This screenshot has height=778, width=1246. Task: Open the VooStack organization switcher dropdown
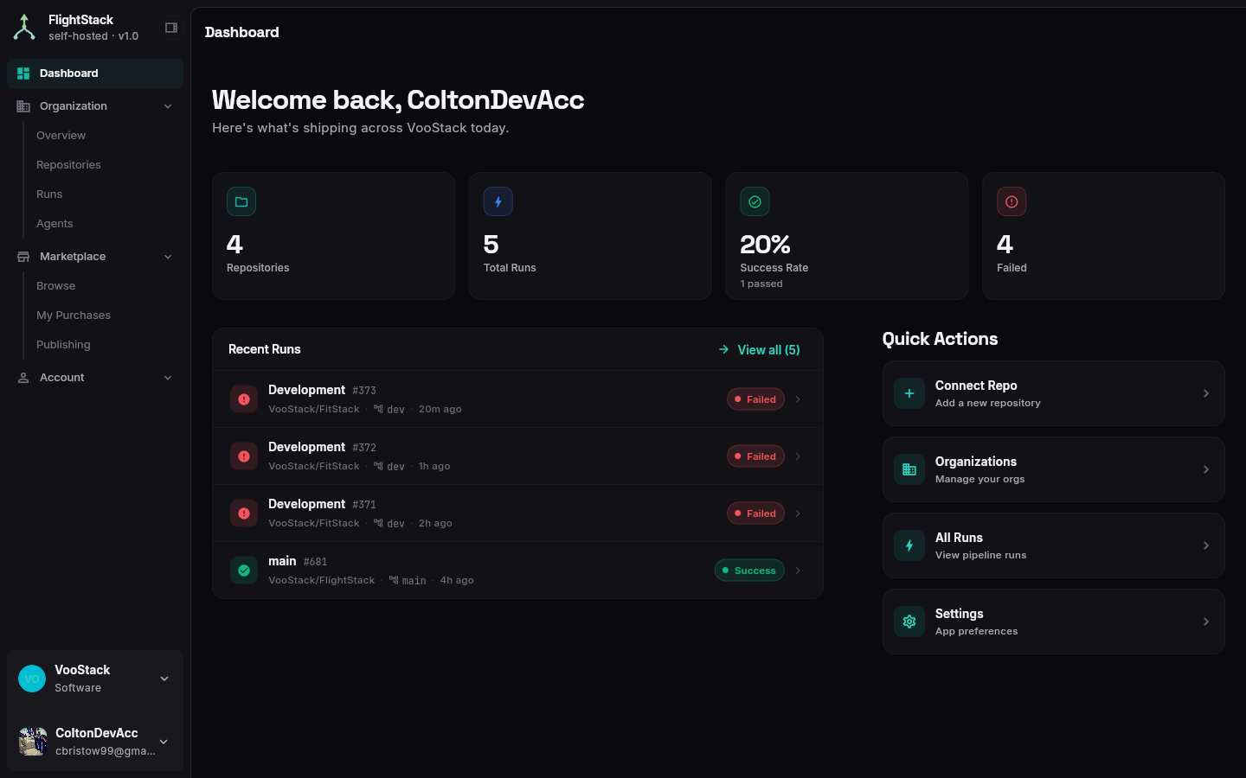pos(164,679)
